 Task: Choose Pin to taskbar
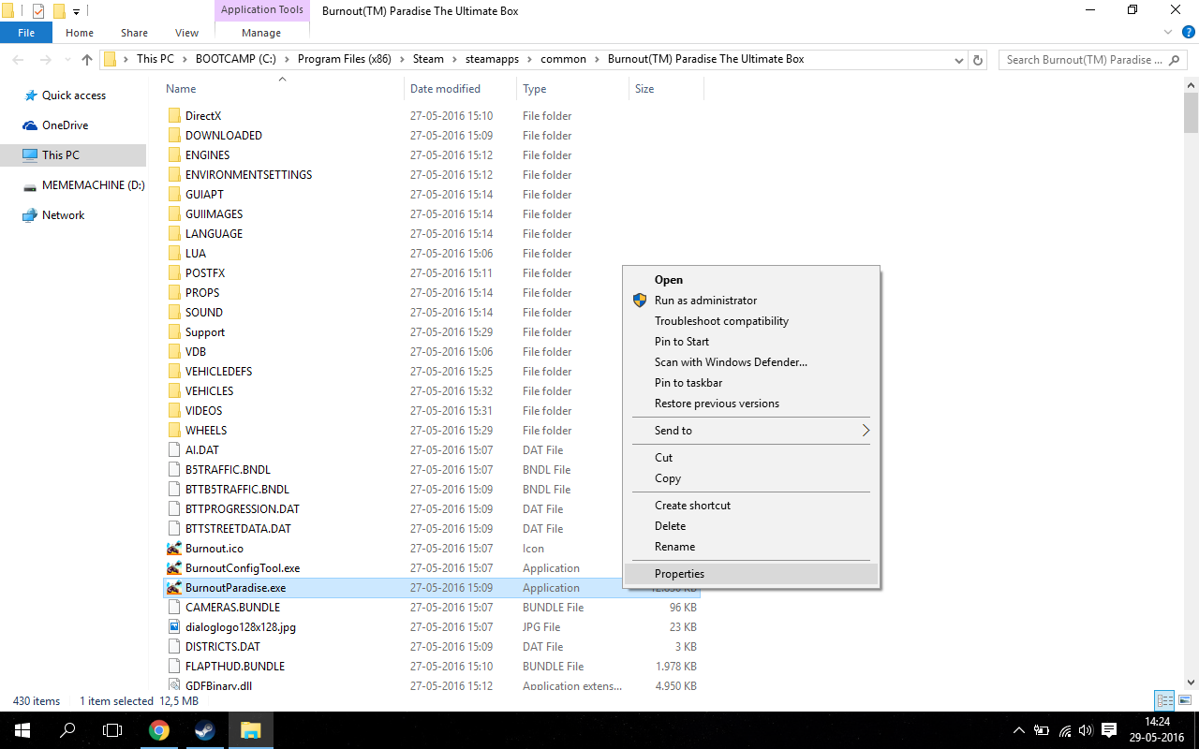749,383
